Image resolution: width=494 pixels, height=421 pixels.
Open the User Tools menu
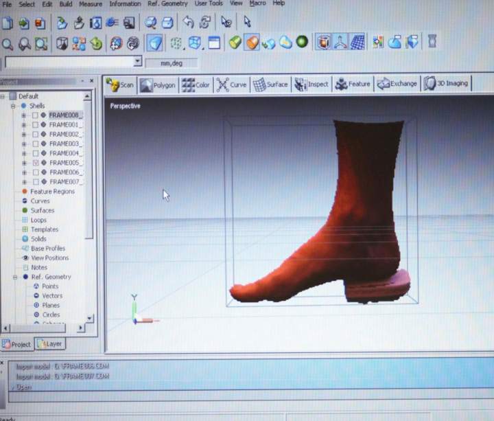(209, 3)
